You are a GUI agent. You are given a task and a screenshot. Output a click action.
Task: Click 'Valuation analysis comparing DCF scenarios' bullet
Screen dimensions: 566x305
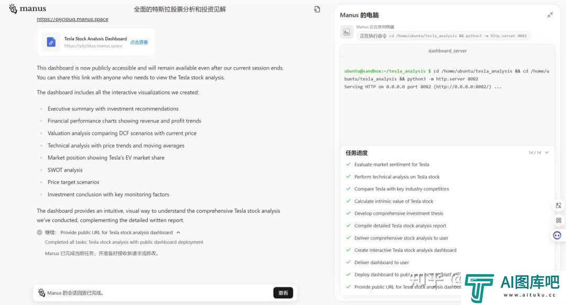pyautogui.click(x=122, y=133)
